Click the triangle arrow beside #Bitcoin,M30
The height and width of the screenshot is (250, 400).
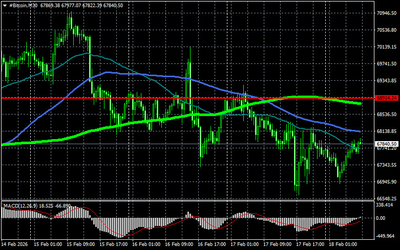tap(5, 5)
